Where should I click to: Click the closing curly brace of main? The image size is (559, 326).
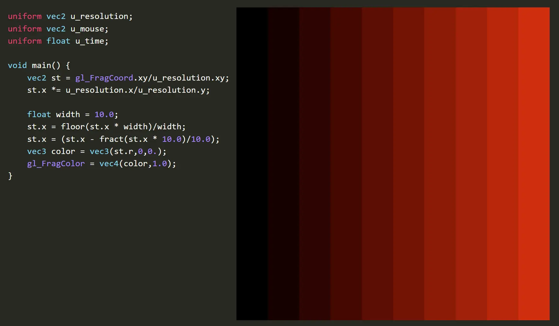click(10, 176)
